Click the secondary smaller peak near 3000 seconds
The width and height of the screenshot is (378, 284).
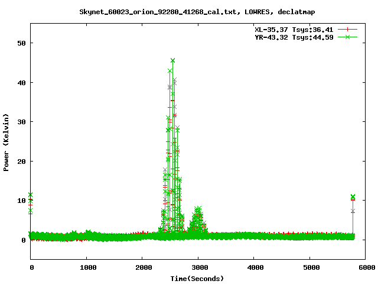(198, 220)
